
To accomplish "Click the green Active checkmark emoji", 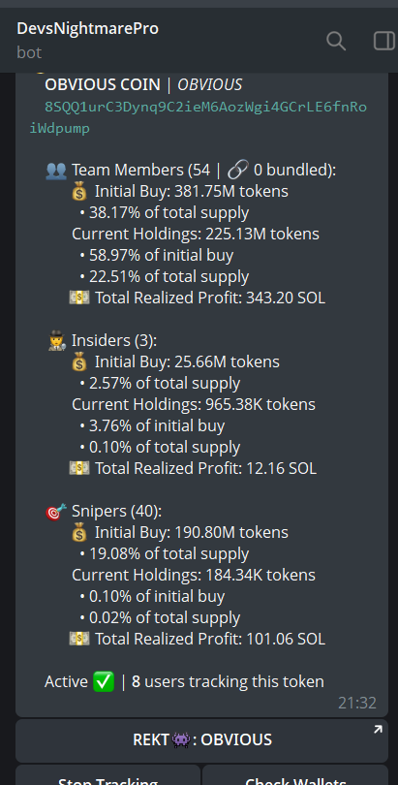I will pos(104,682).
